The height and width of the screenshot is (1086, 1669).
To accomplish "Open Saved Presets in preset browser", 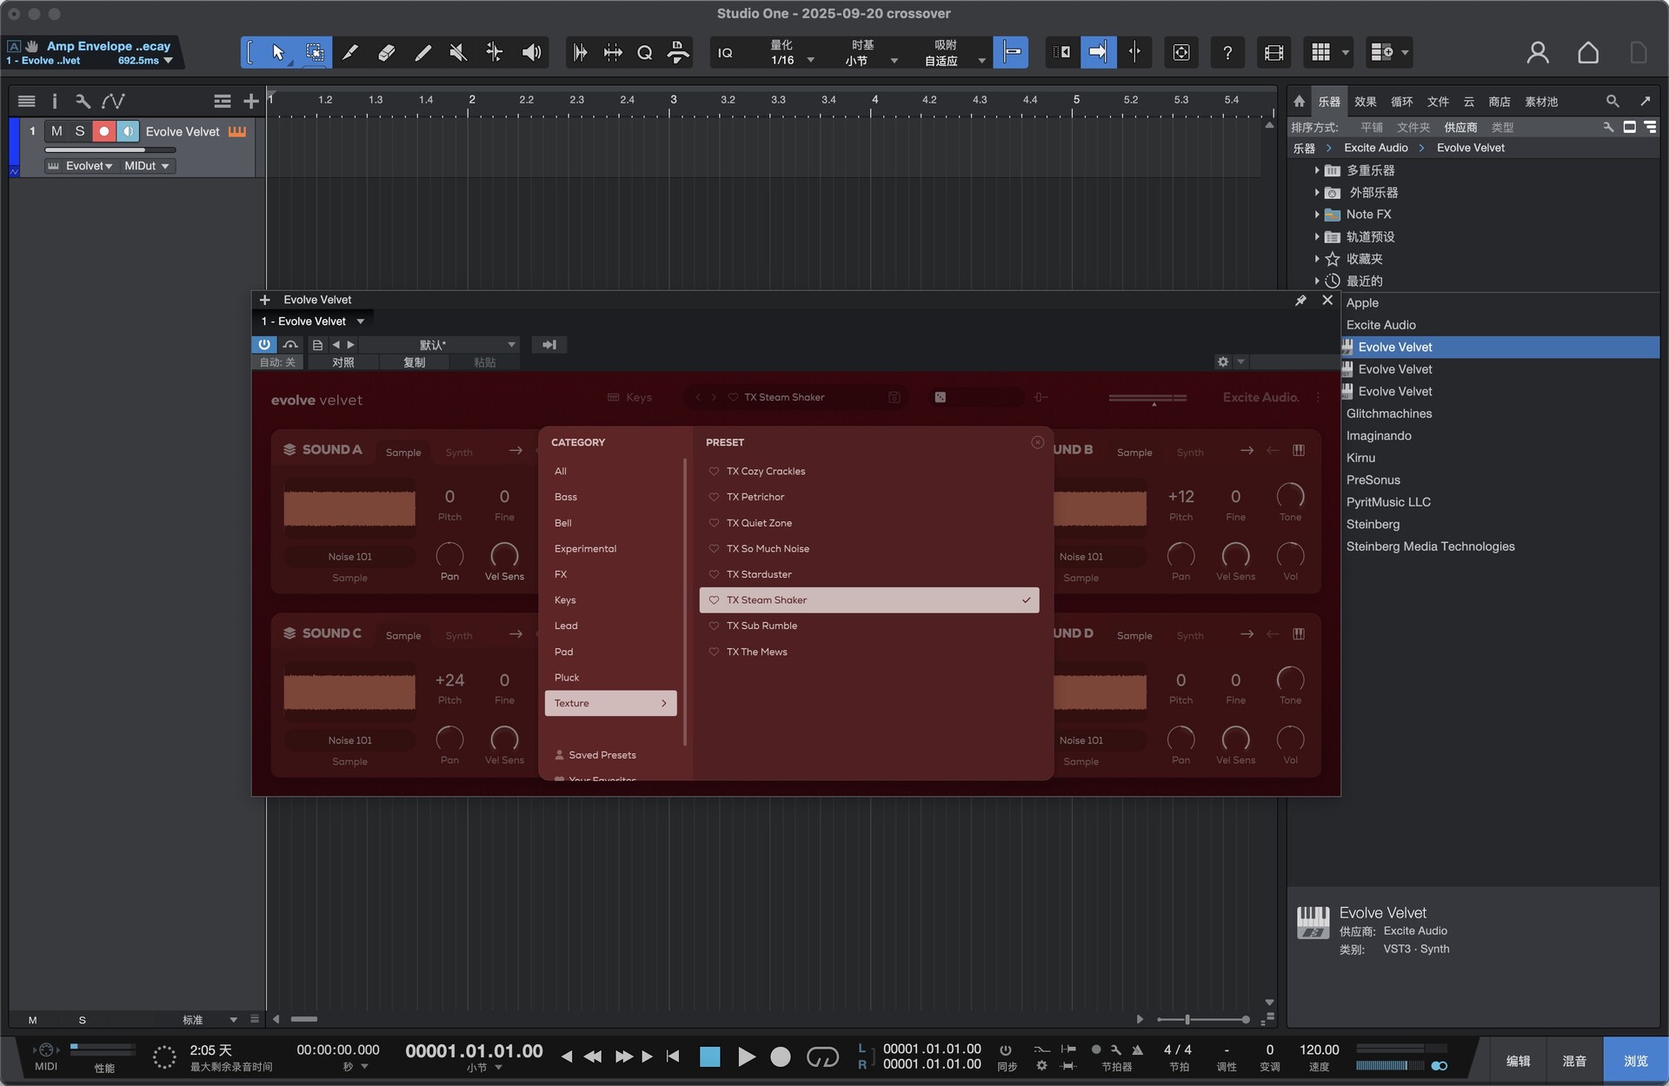I will click(x=602, y=755).
